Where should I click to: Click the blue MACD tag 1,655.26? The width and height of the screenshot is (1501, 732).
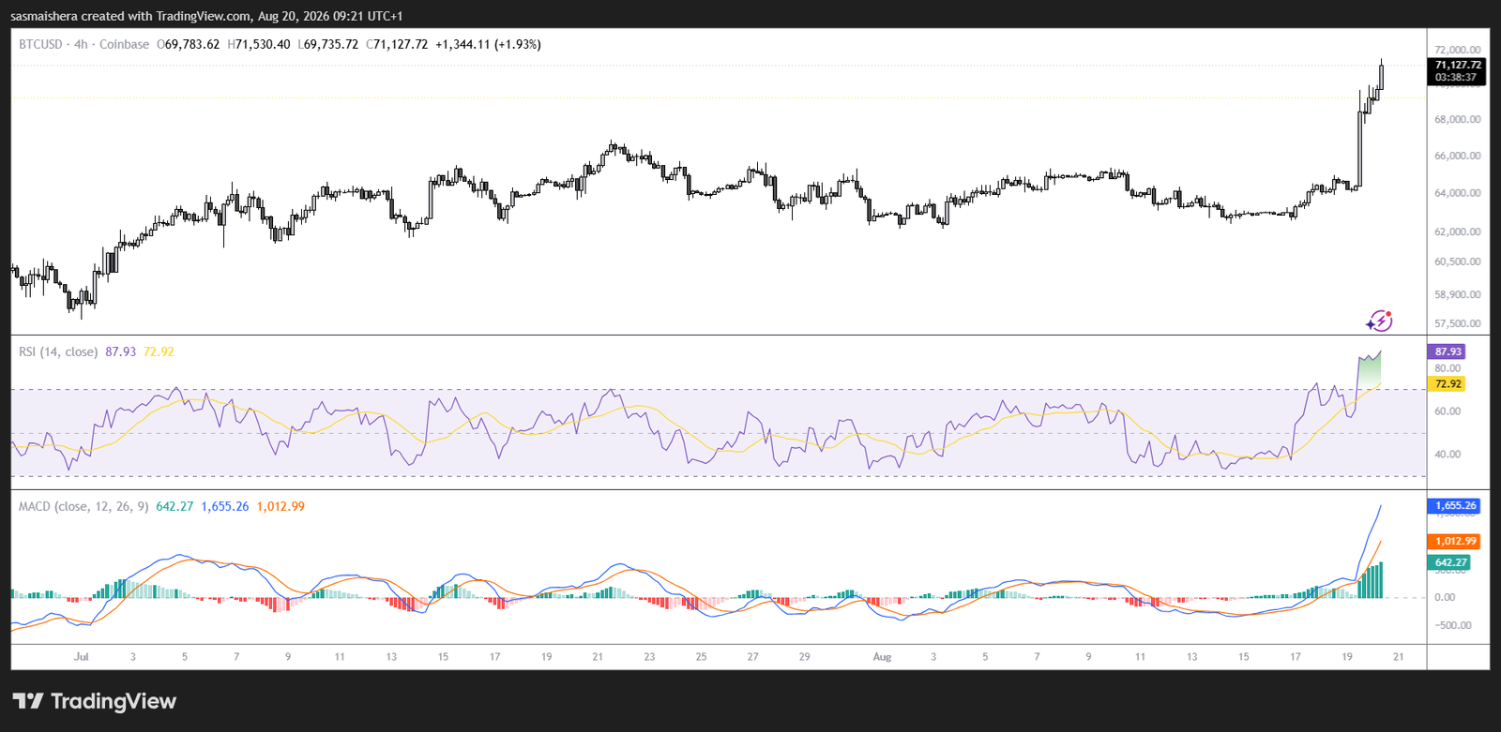point(1455,505)
